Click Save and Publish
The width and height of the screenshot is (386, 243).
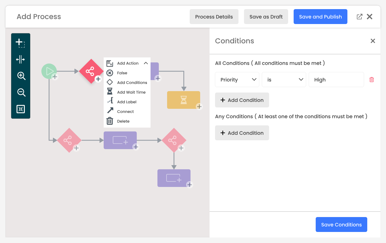point(320,17)
